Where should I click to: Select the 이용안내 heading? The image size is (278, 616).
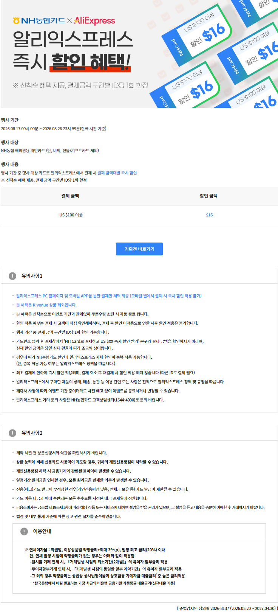coord(42,531)
